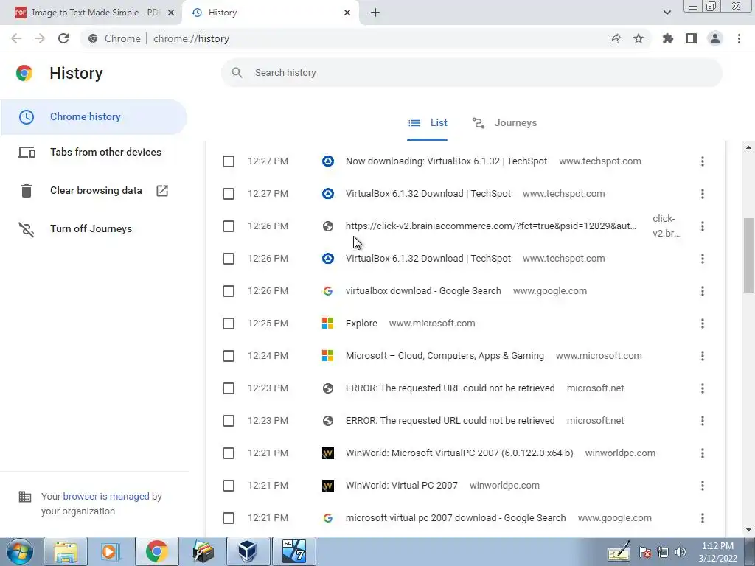Viewport: 755px width, 566px height.
Task: Open the tab search chevron
Action: [667, 13]
